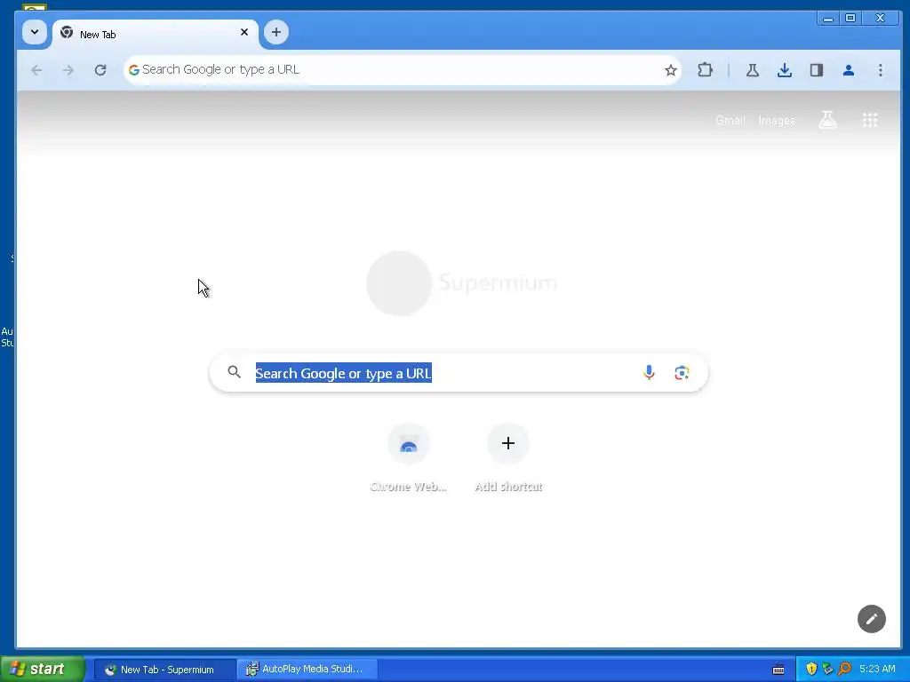Start voice search with microphone
Screen dimensions: 910x682
[x=649, y=372]
